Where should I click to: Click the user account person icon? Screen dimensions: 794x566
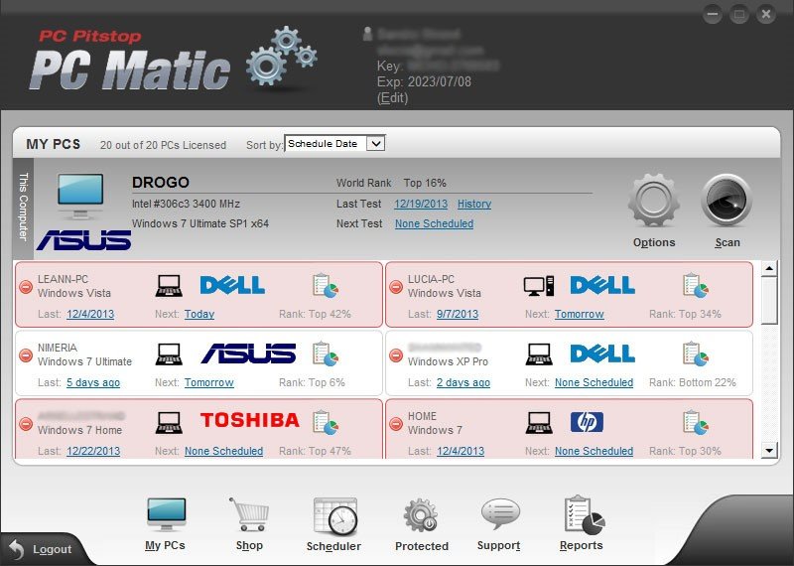tap(367, 34)
